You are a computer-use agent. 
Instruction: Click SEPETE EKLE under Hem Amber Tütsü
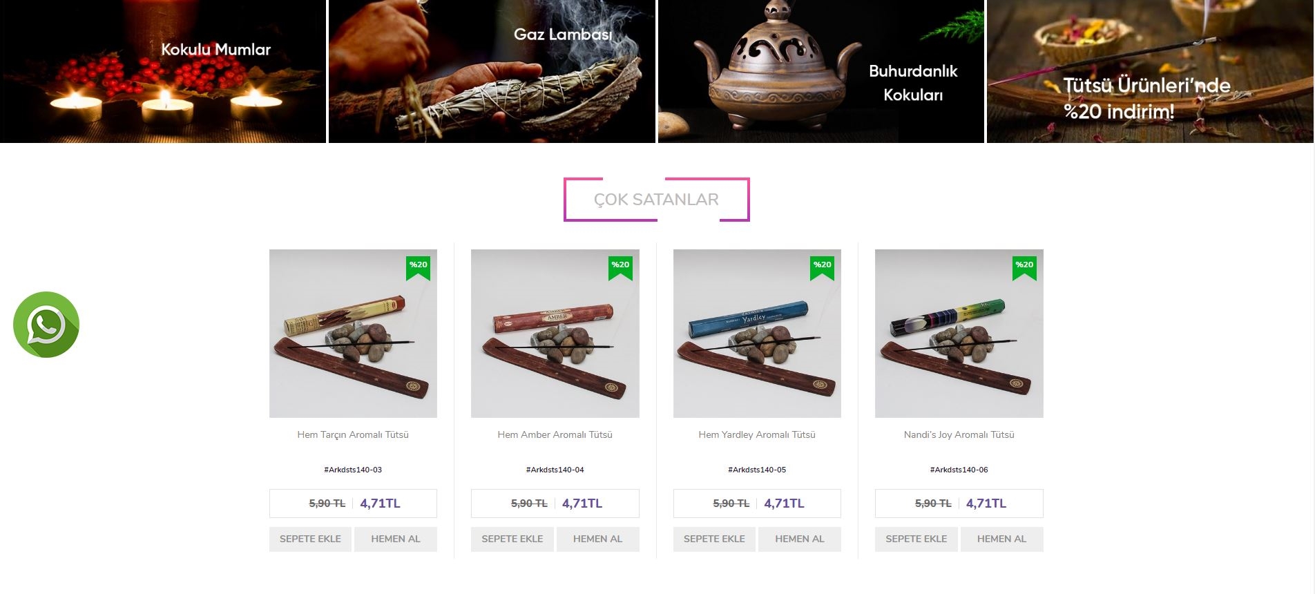coord(512,539)
